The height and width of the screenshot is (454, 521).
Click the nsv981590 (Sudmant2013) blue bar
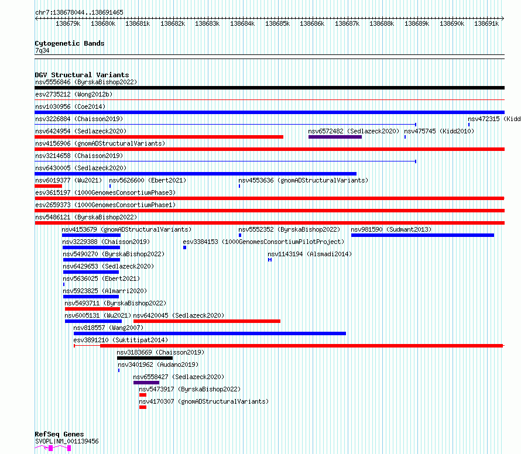coord(423,235)
